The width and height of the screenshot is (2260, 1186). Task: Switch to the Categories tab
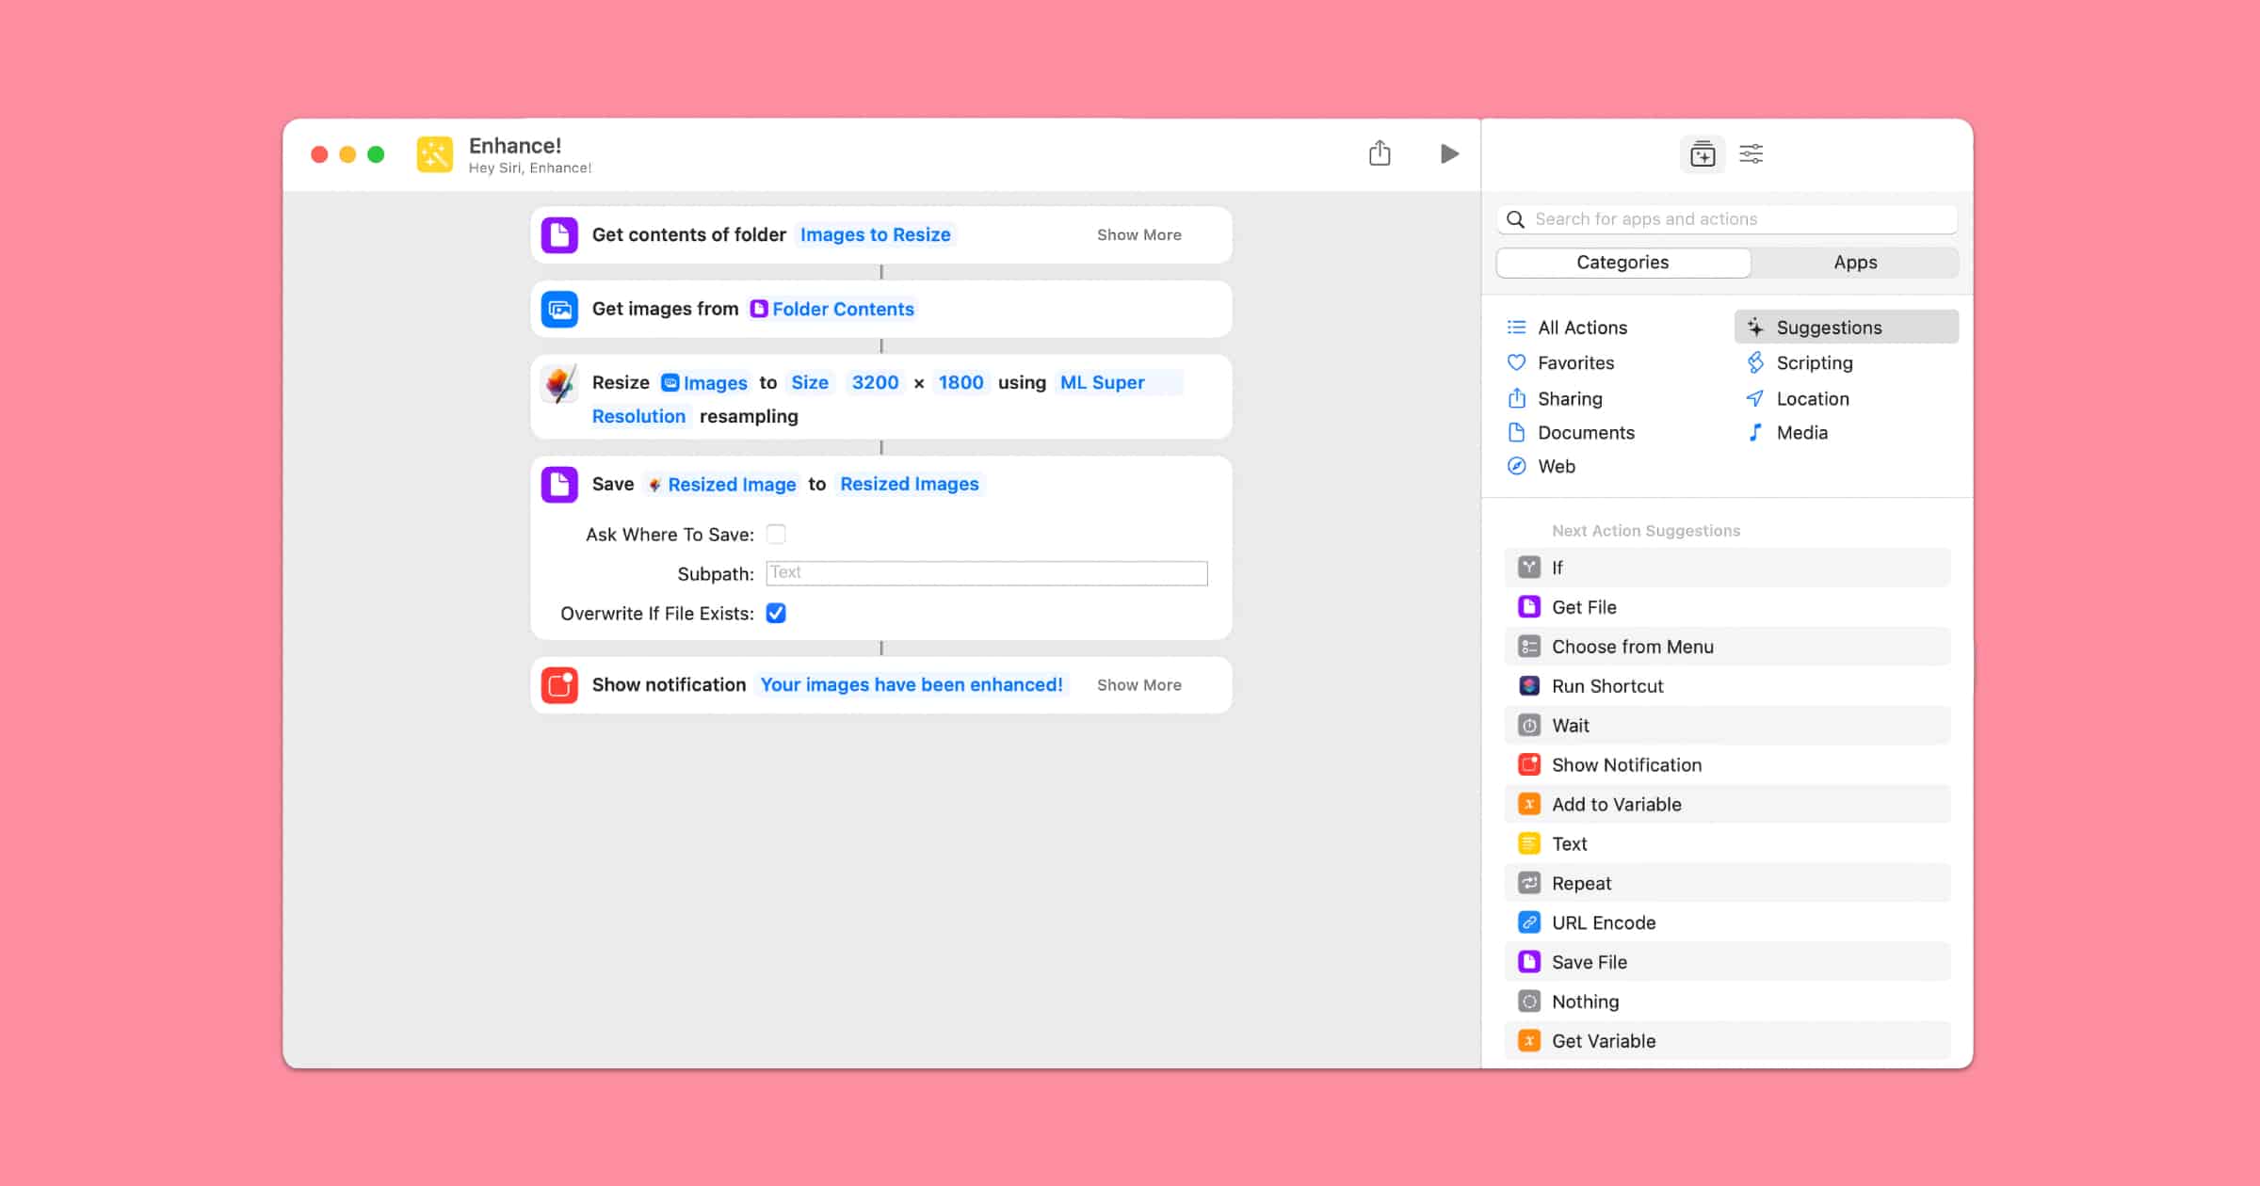pos(1622,263)
